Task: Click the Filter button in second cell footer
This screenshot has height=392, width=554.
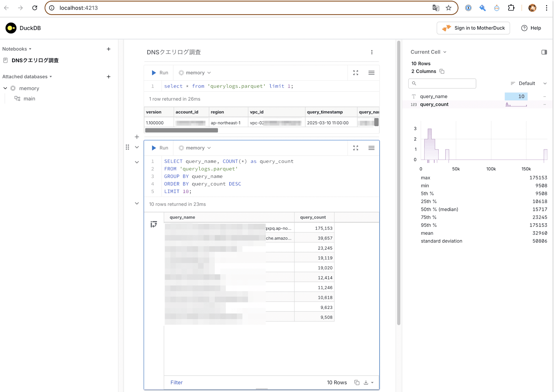Action: (176, 382)
